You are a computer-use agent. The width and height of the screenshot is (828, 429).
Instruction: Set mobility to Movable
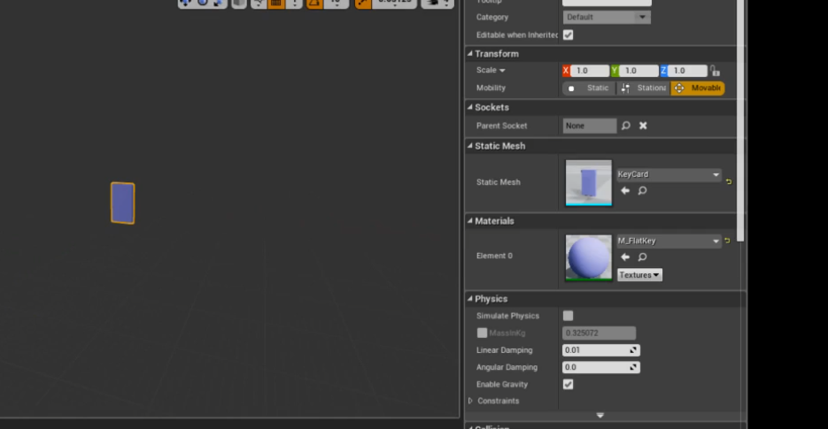(x=698, y=88)
